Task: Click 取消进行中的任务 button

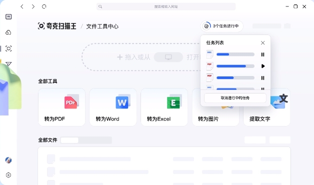Action: (x=235, y=98)
